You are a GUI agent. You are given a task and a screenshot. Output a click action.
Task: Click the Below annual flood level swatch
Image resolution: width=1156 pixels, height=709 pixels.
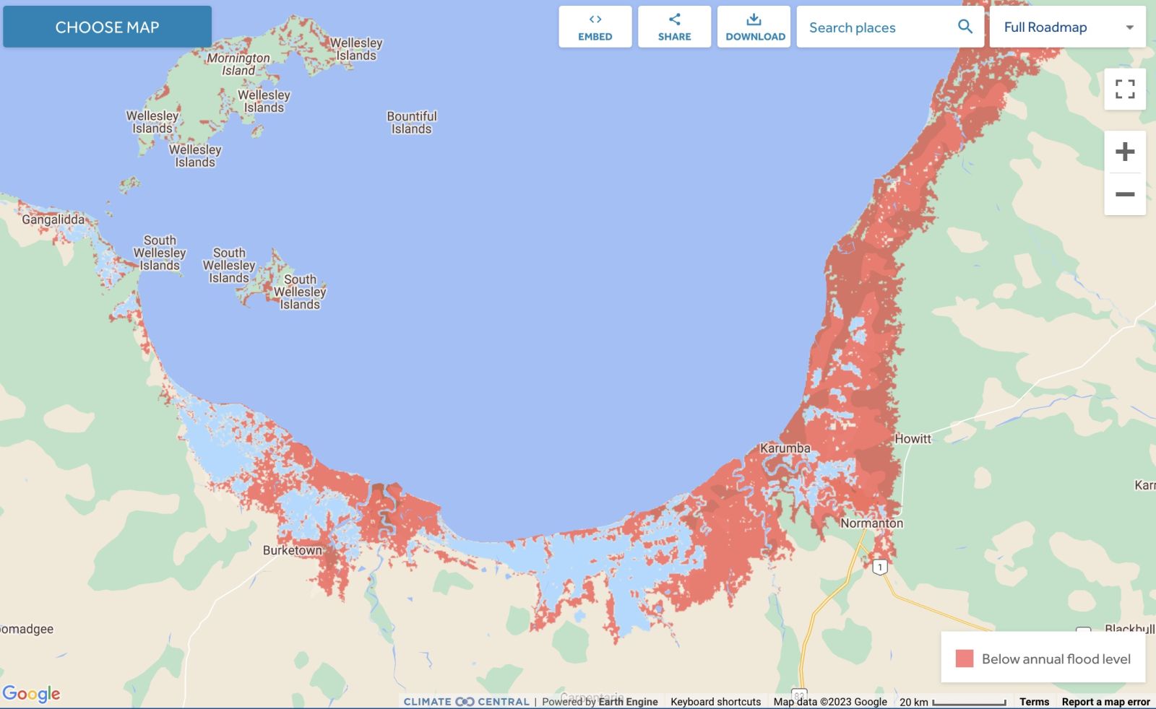[965, 658]
